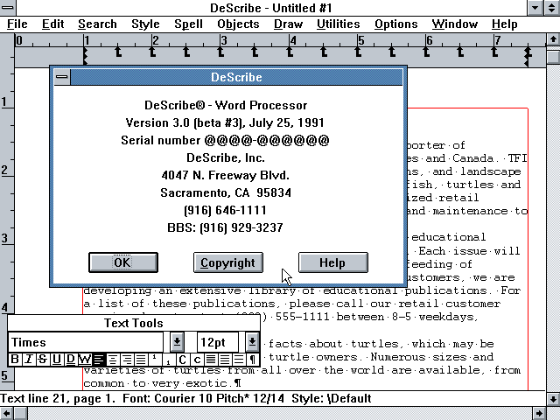Click "4047 N. Freeway Blvd." address text

pyautogui.click(x=225, y=175)
